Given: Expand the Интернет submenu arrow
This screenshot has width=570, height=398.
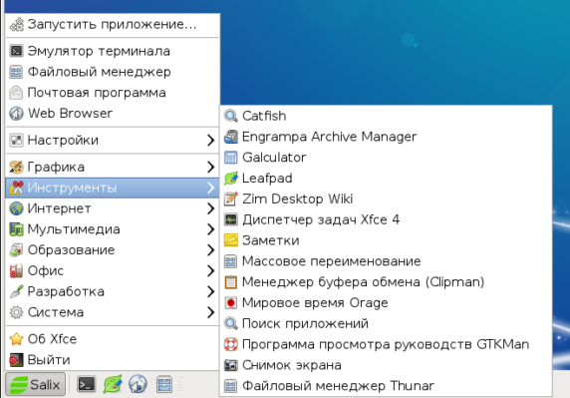Looking at the screenshot, I should [x=210, y=208].
